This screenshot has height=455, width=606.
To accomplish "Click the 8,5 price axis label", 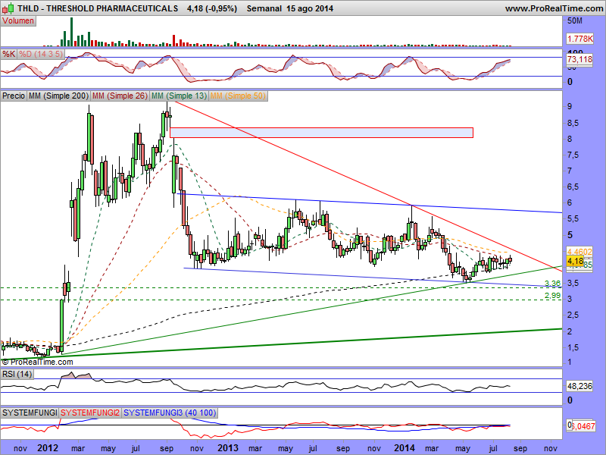I will (573, 123).
